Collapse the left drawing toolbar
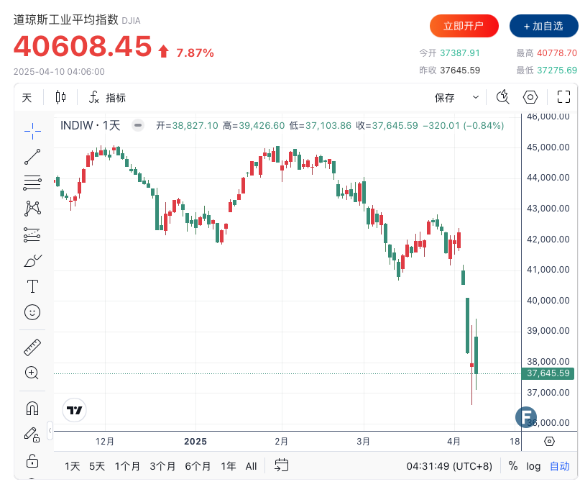 coord(50,430)
